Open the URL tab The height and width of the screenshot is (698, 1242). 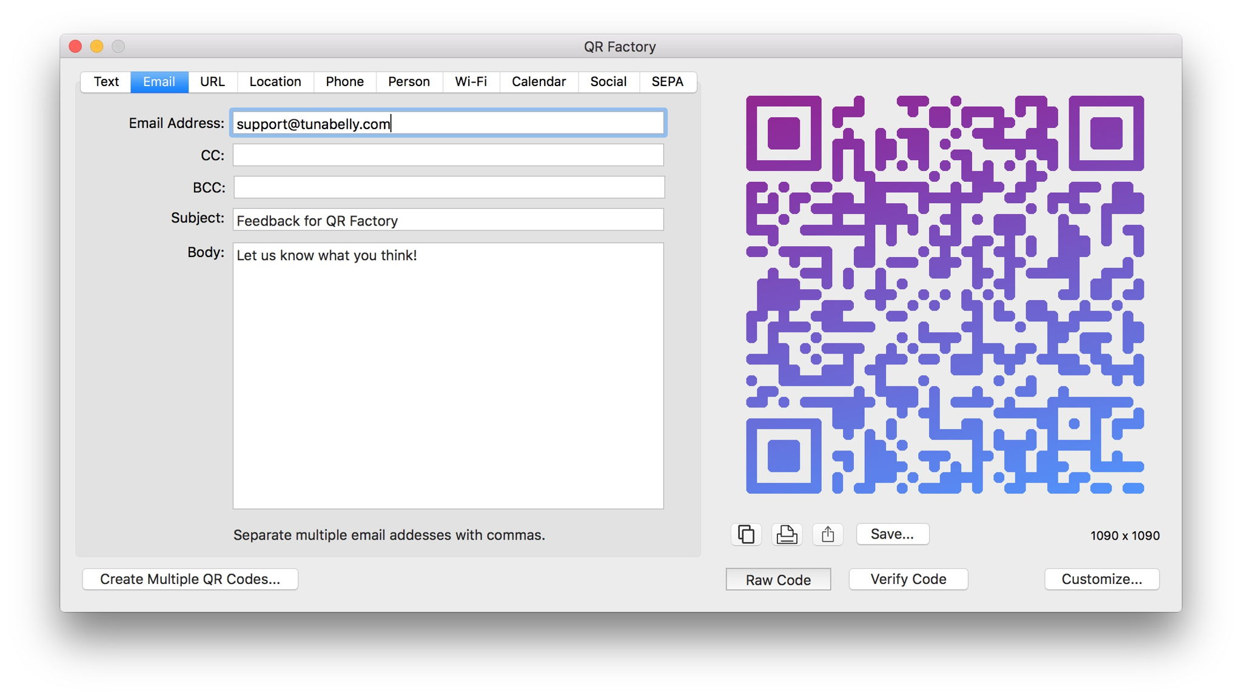pos(213,82)
